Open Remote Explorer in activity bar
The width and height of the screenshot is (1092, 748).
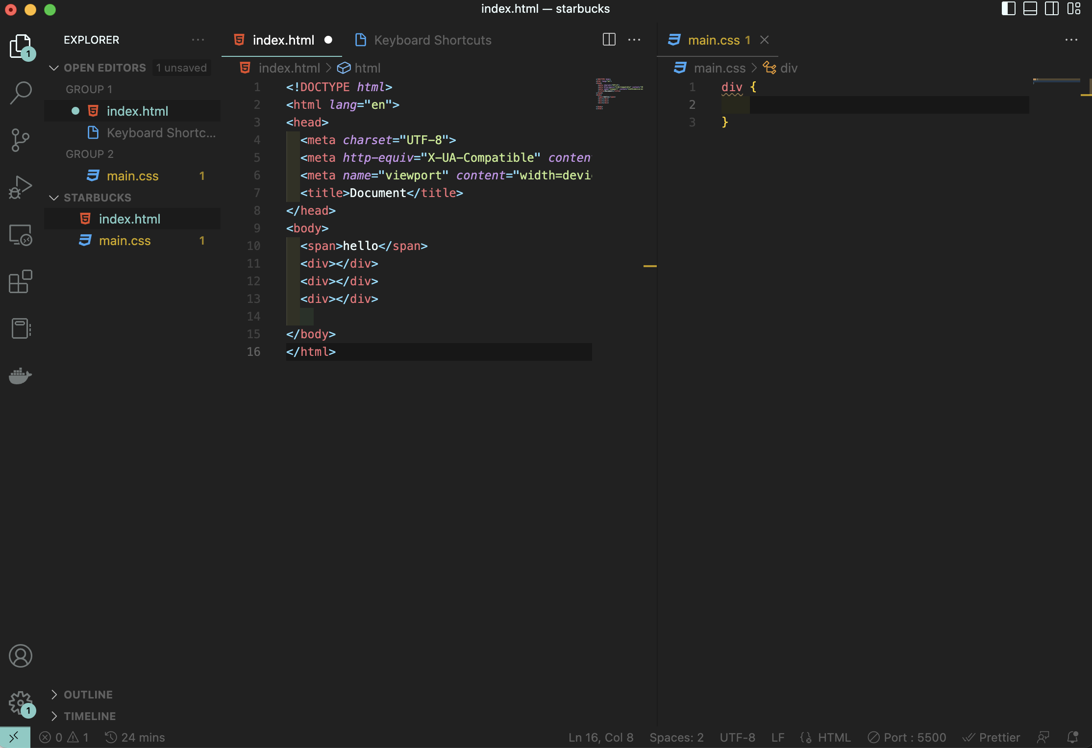click(21, 235)
